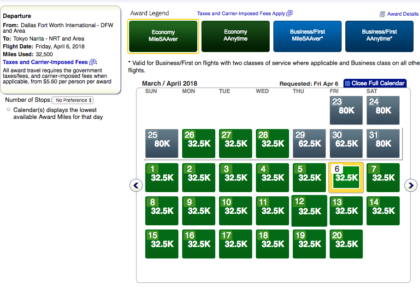Open the Number of Stops dropdown
This screenshot has width=420, height=288.
click(72, 100)
